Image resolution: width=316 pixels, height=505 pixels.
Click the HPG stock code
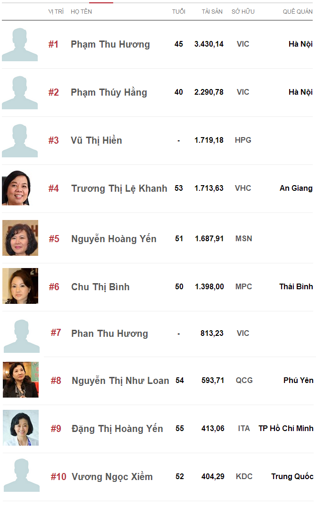[x=243, y=140]
